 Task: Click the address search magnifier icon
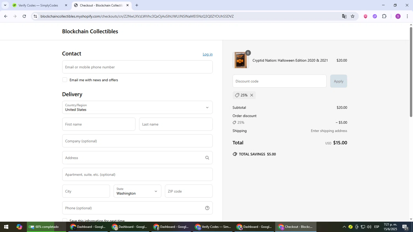pos(207,158)
